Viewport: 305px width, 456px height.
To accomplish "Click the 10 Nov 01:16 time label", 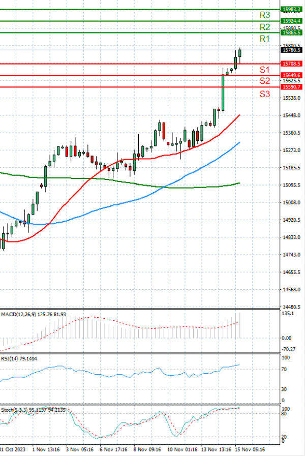I will [x=182, y=449].
